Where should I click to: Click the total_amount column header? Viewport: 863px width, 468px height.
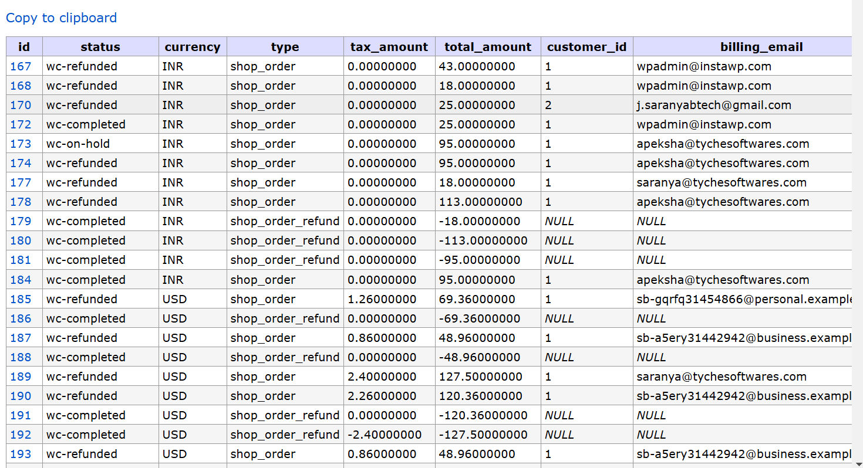(488, 47)
